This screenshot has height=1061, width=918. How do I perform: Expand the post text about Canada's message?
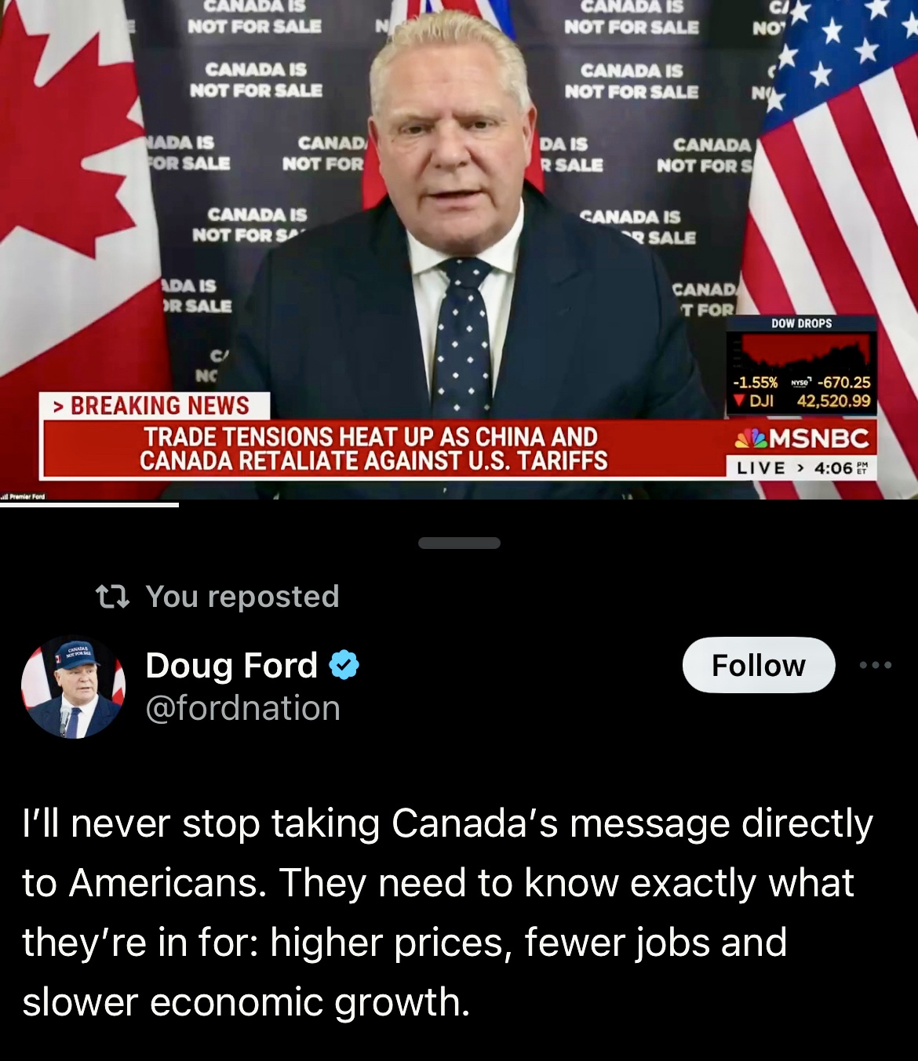(447, 912)
